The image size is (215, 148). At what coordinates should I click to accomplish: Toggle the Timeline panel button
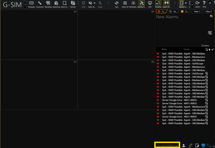tap(158, 4)
